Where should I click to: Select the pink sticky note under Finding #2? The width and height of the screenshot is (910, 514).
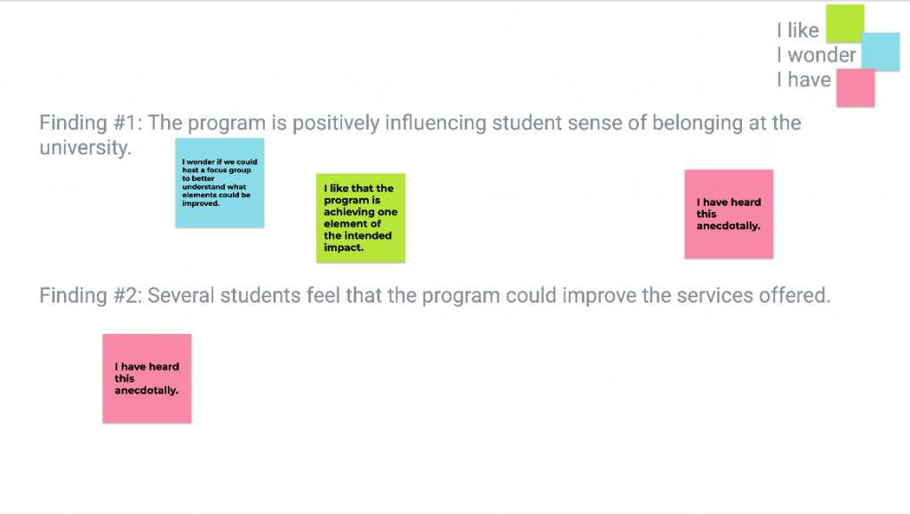point(147,378)
